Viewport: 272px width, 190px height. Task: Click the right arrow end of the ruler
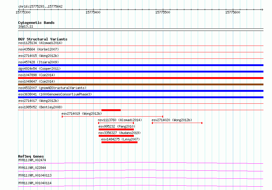point(262,9)
